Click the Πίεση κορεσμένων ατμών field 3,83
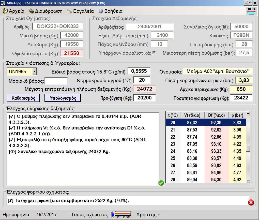The image size is (259, 220). point(244,80)
